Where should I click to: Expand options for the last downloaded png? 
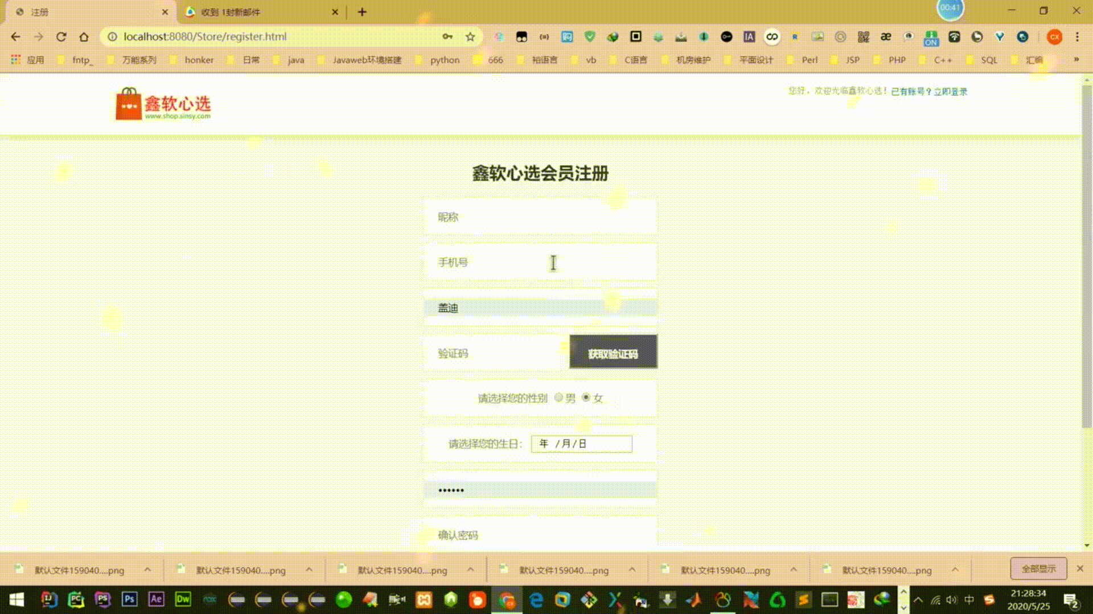955,569
